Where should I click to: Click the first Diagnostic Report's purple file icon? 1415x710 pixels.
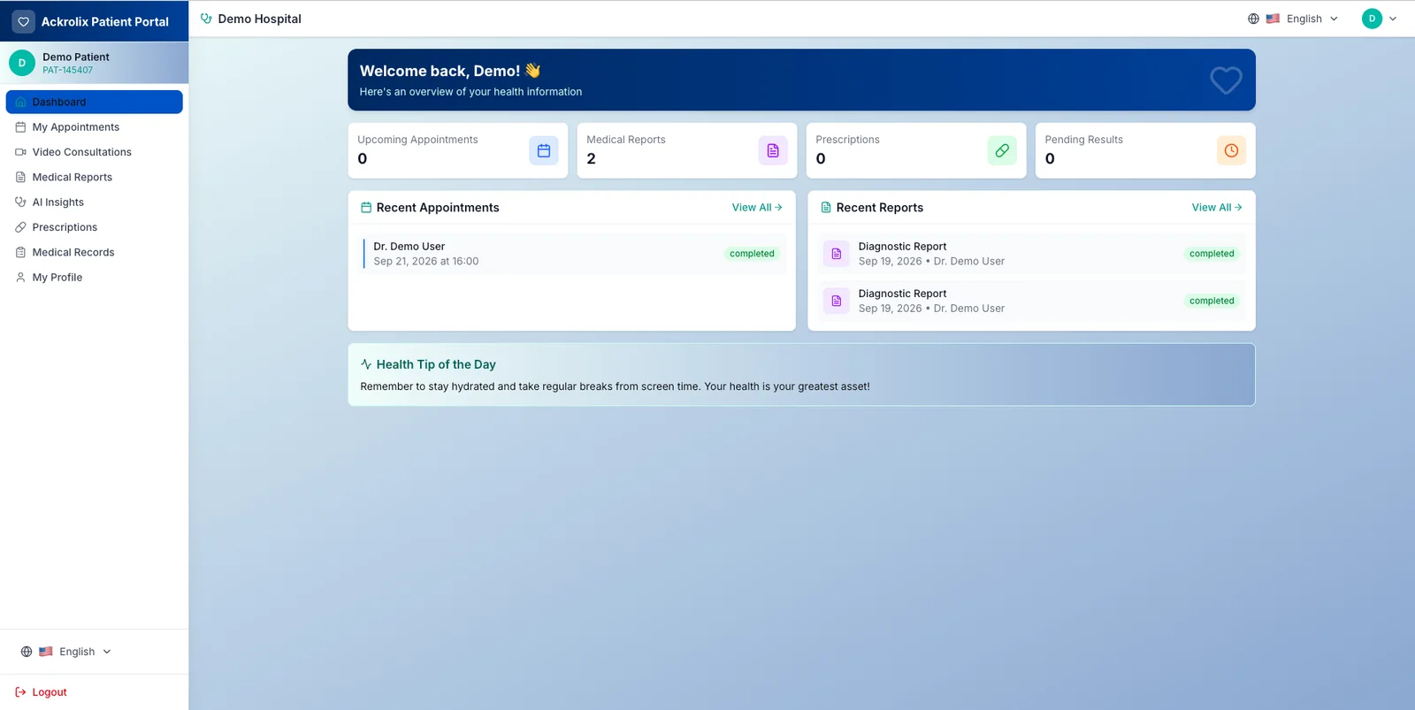[836, 254]
